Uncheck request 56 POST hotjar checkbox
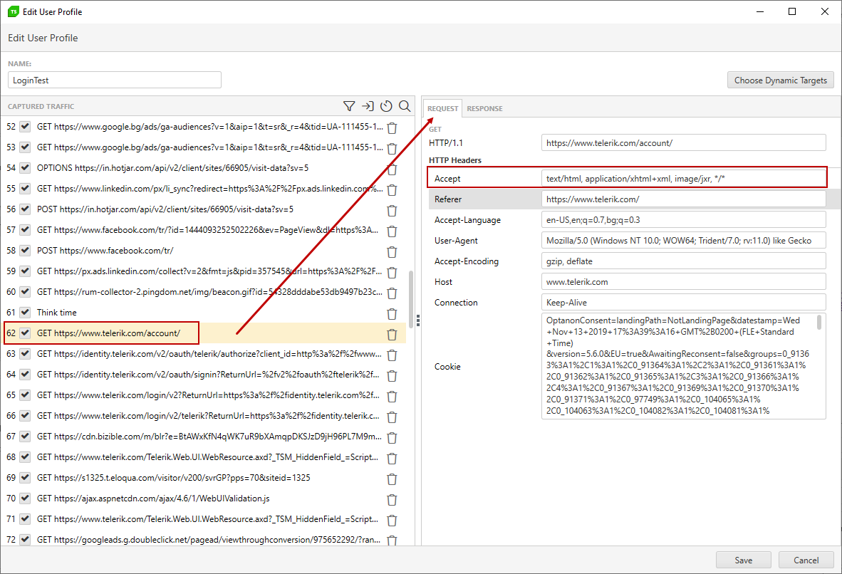Screen dimensions: 842x574 (x=25, y=209)
